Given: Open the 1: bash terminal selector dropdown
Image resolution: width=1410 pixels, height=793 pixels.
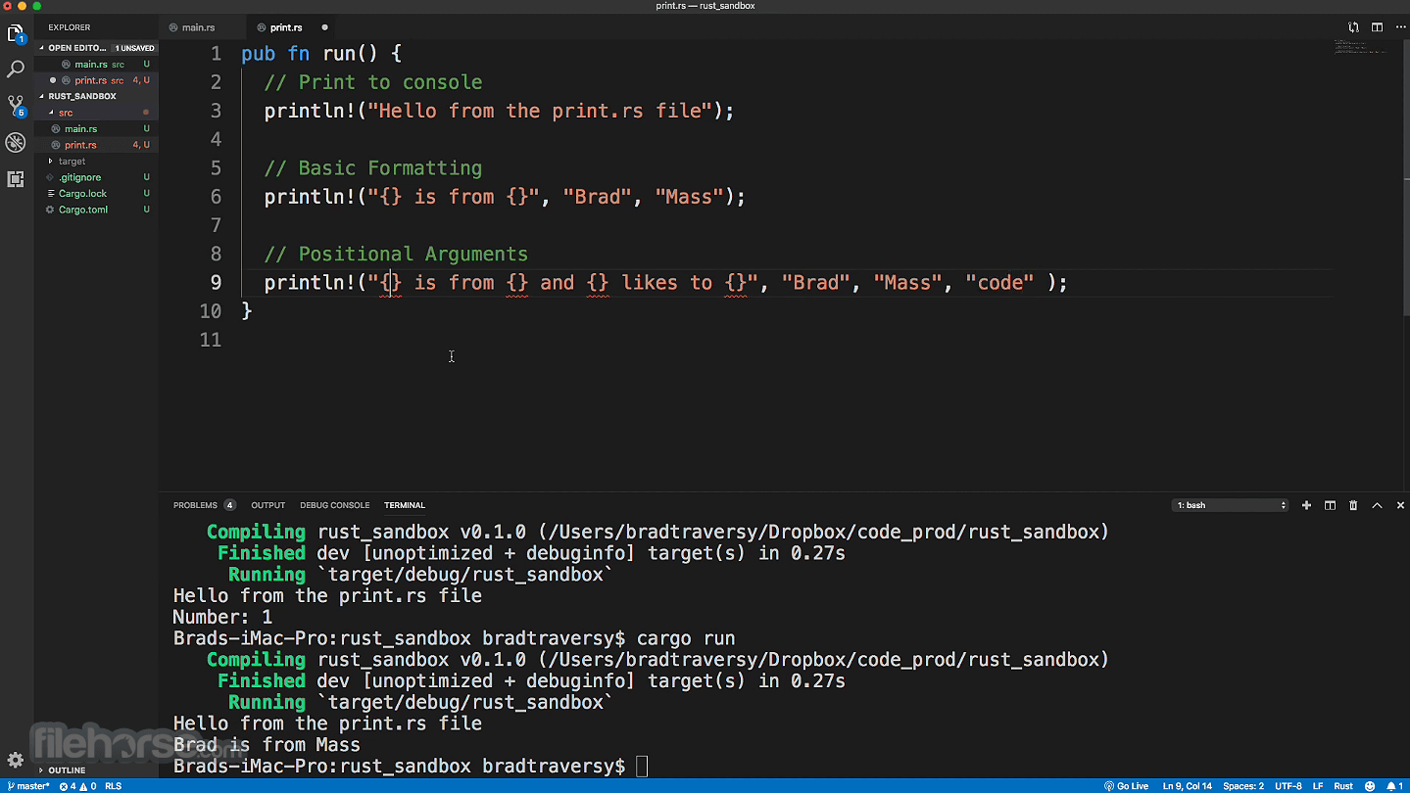Looking at the screenshot, I should [1231, 505].
